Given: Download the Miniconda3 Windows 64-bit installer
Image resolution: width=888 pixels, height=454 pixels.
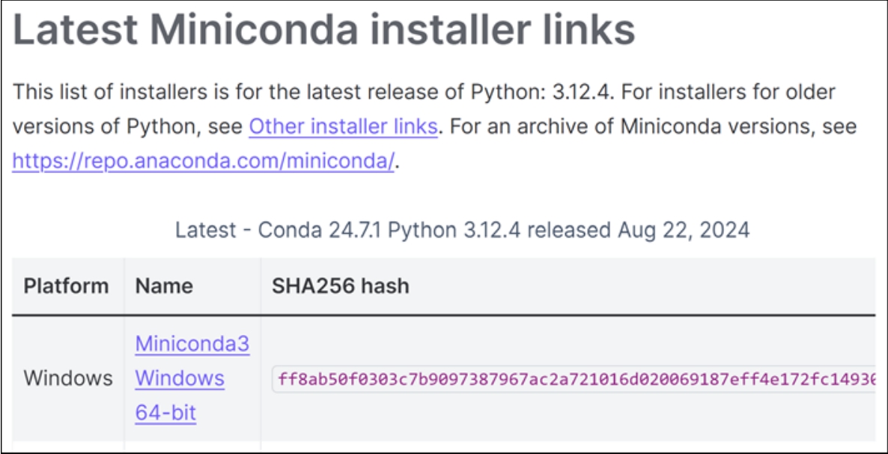Looking at the screenshot, I should [x=192, y=378].
